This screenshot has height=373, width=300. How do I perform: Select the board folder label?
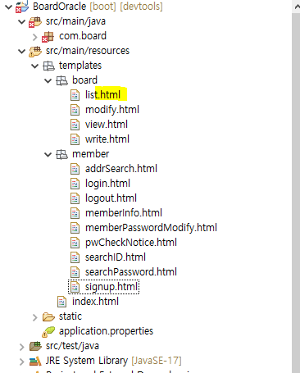[84, 80]
